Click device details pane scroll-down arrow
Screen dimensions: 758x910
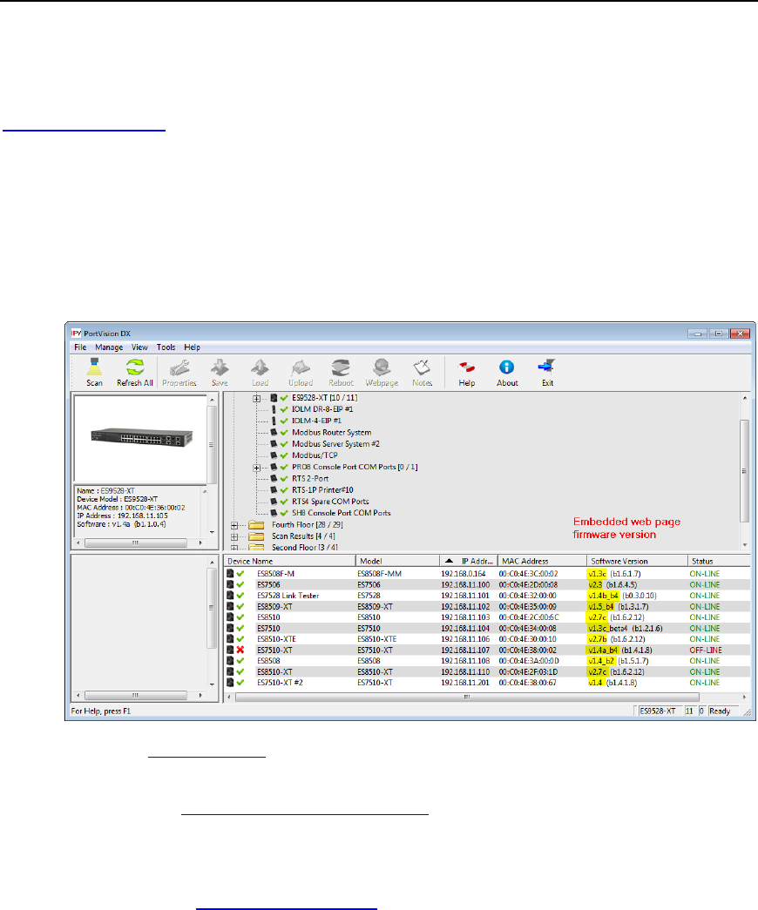[212, 531]
